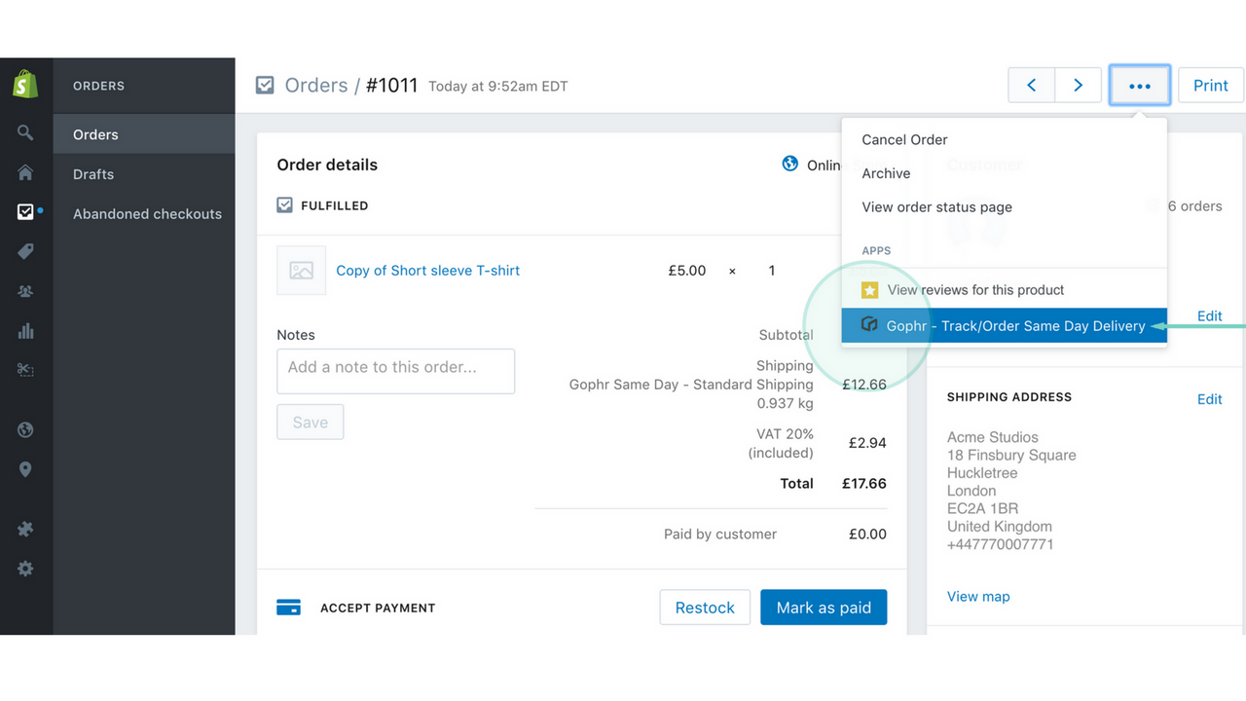Select the Home icon in the sidebar
The image size is (1246, 701).
click(x=26, y=172)
